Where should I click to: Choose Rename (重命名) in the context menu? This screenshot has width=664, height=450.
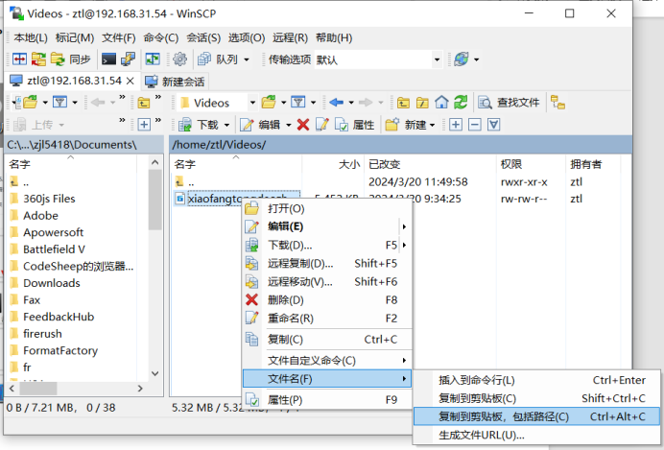327,319
